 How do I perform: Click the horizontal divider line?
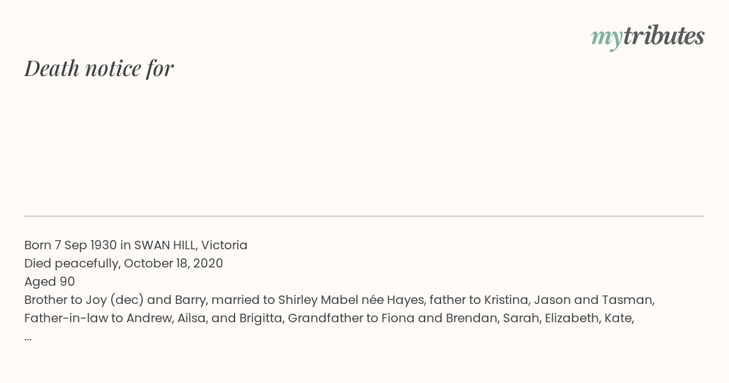tap(364, 216)
